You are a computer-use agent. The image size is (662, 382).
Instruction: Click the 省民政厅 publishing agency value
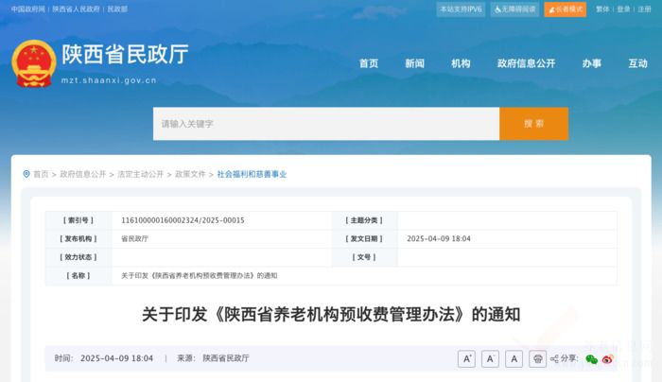pos(134,239)
